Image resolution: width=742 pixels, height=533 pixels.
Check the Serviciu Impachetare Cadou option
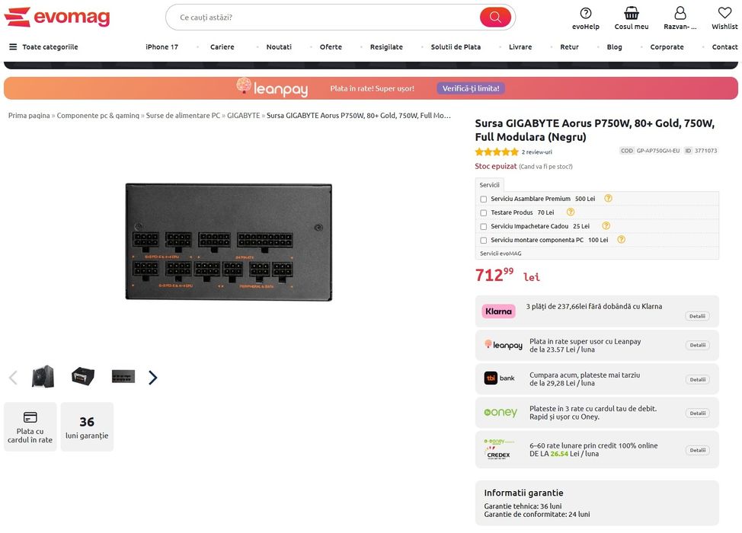point(484,227)
